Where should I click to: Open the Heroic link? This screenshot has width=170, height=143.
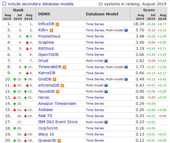tap(44, 97)
